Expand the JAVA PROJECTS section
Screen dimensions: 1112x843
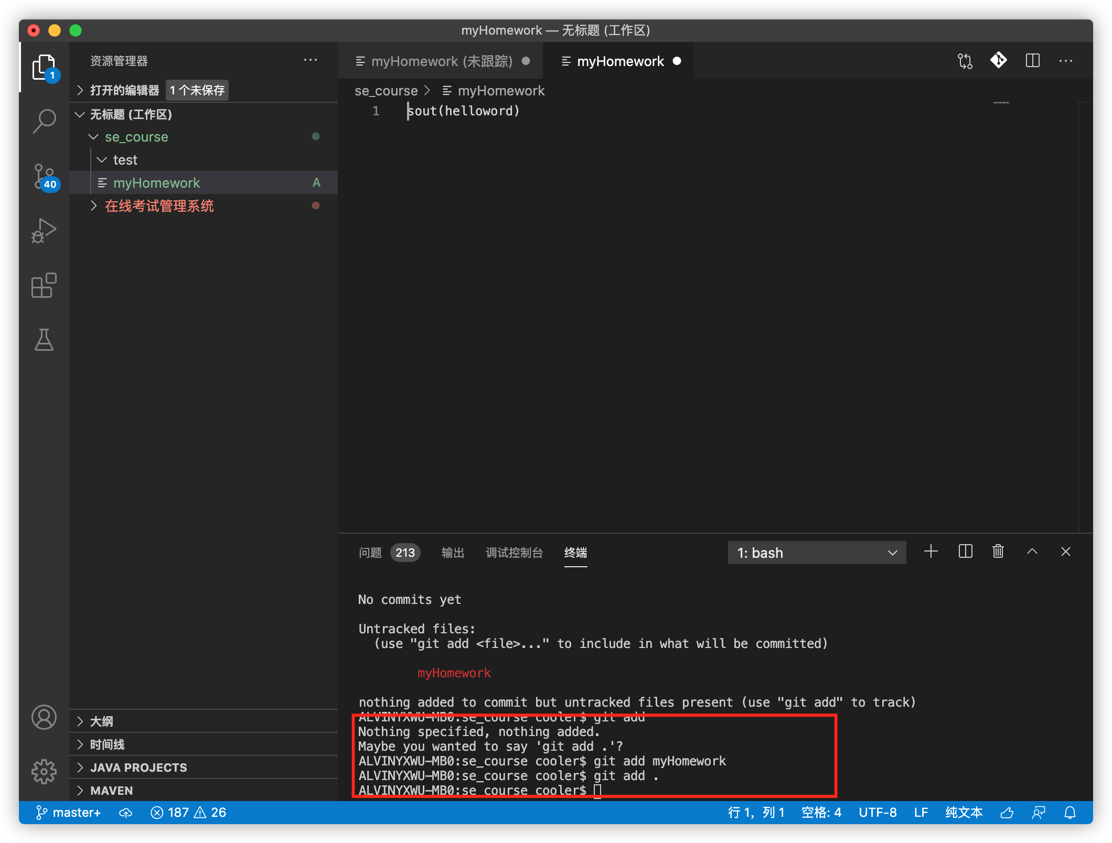point(138,768)
